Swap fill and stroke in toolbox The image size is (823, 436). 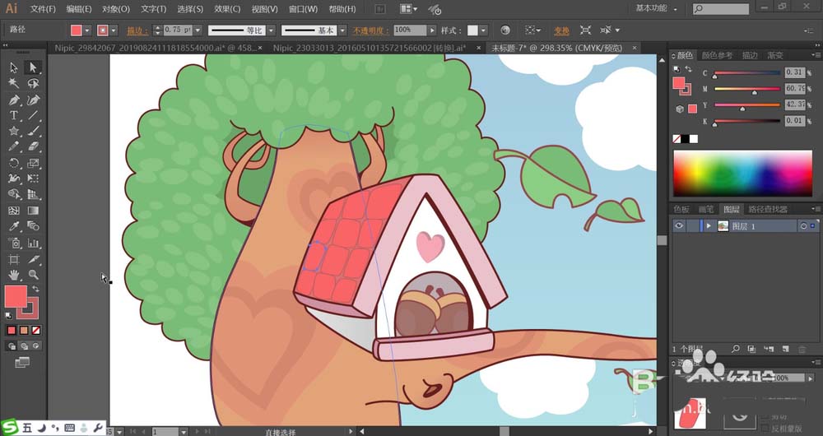(x=34, y=287)
